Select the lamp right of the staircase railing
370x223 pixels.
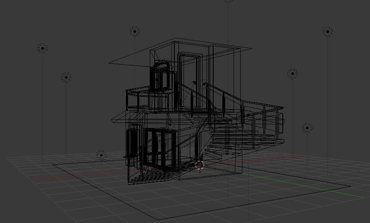[307, 128]
